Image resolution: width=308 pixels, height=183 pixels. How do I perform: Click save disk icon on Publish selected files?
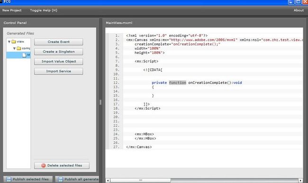9,179
